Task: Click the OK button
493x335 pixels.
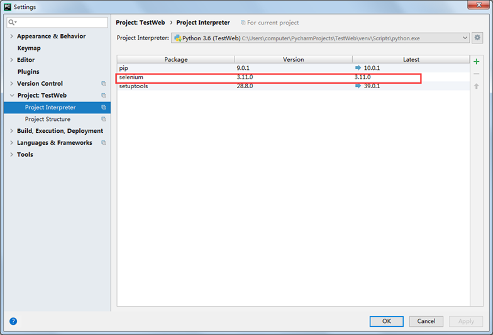Action: click(x=386, y=321)
